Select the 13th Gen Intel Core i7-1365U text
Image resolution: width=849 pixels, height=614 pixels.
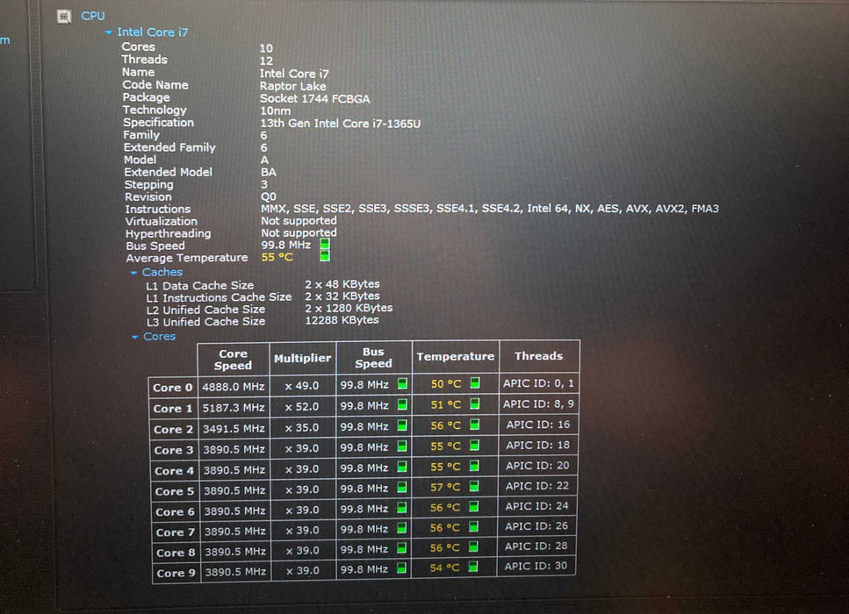click(341, 124)
